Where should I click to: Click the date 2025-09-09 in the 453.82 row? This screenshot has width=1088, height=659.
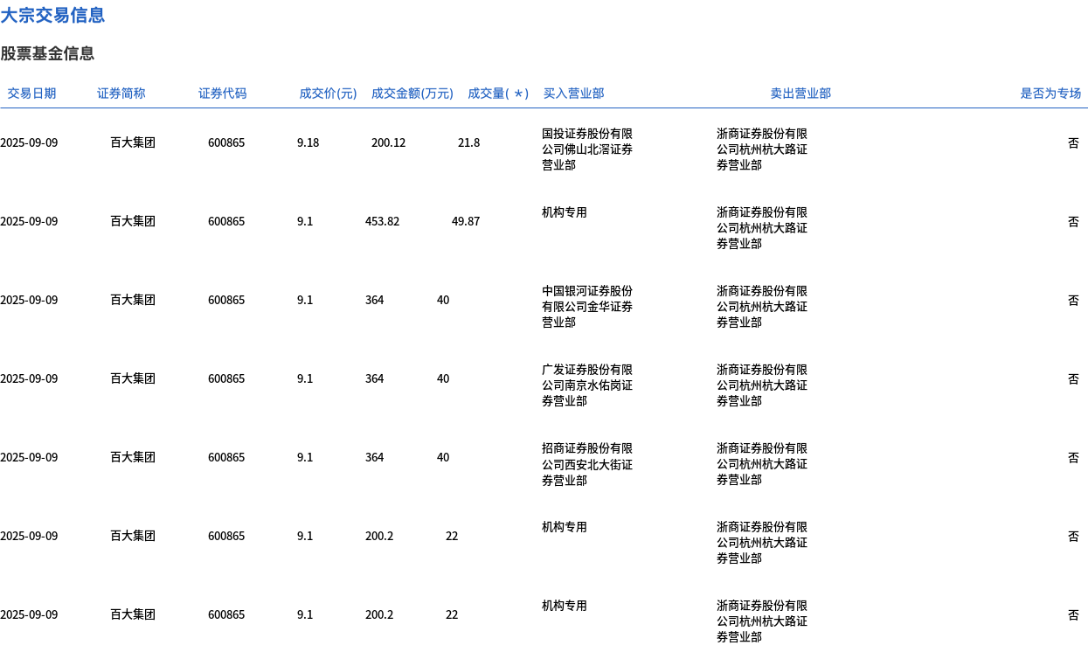pyautogui.click(x=29, y=221)
